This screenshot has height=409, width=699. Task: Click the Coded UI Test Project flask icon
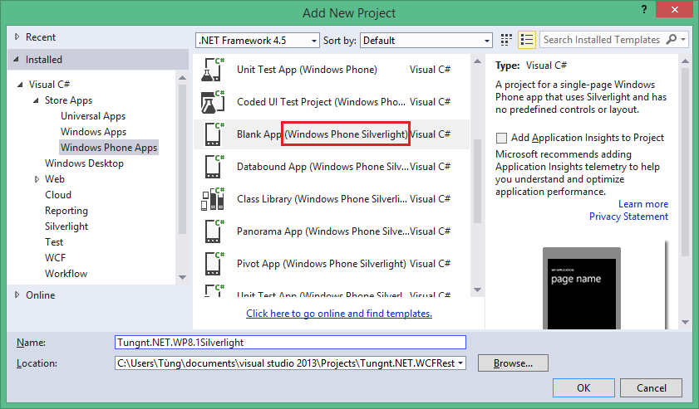[x=213, y=102]
